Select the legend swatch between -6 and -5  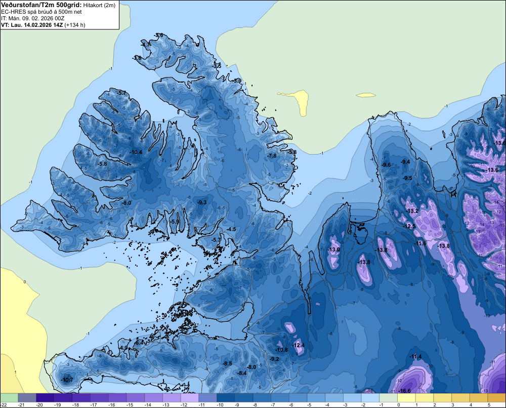coord(298,398)
